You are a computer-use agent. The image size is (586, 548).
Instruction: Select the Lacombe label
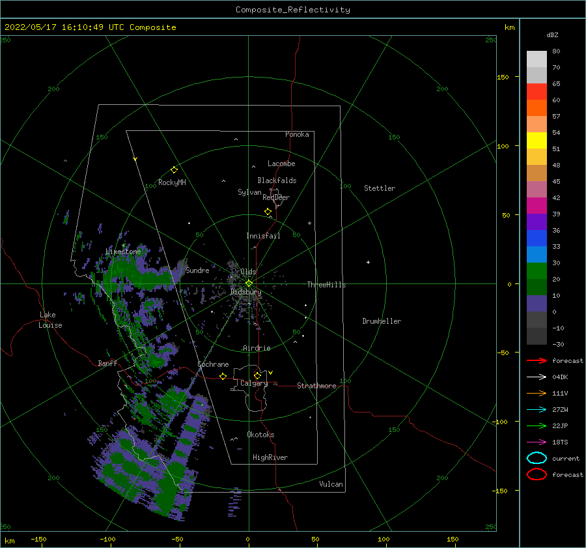click(x=281, y=164)
